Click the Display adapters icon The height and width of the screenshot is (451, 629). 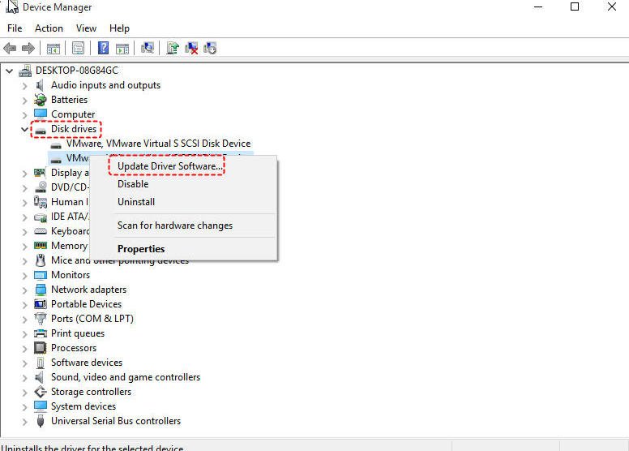click(x=40, y=173)
